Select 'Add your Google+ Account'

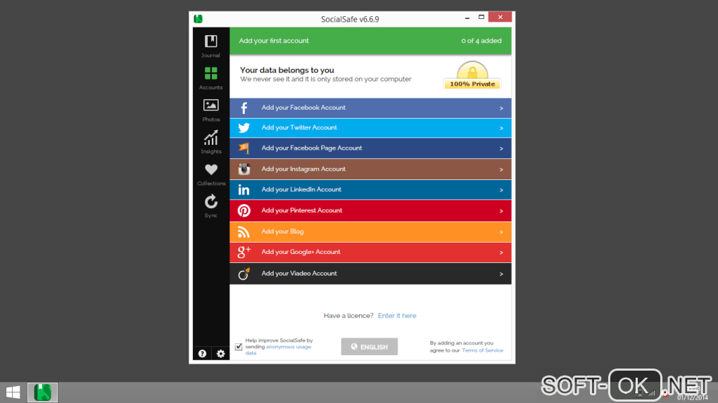click(x=370, y=252)
